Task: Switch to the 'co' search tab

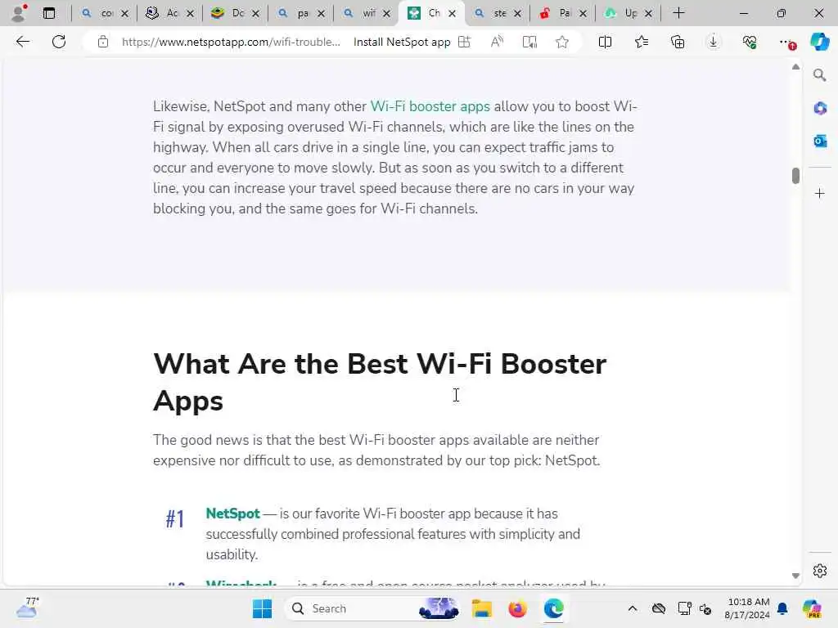Action: pos(105,13)
